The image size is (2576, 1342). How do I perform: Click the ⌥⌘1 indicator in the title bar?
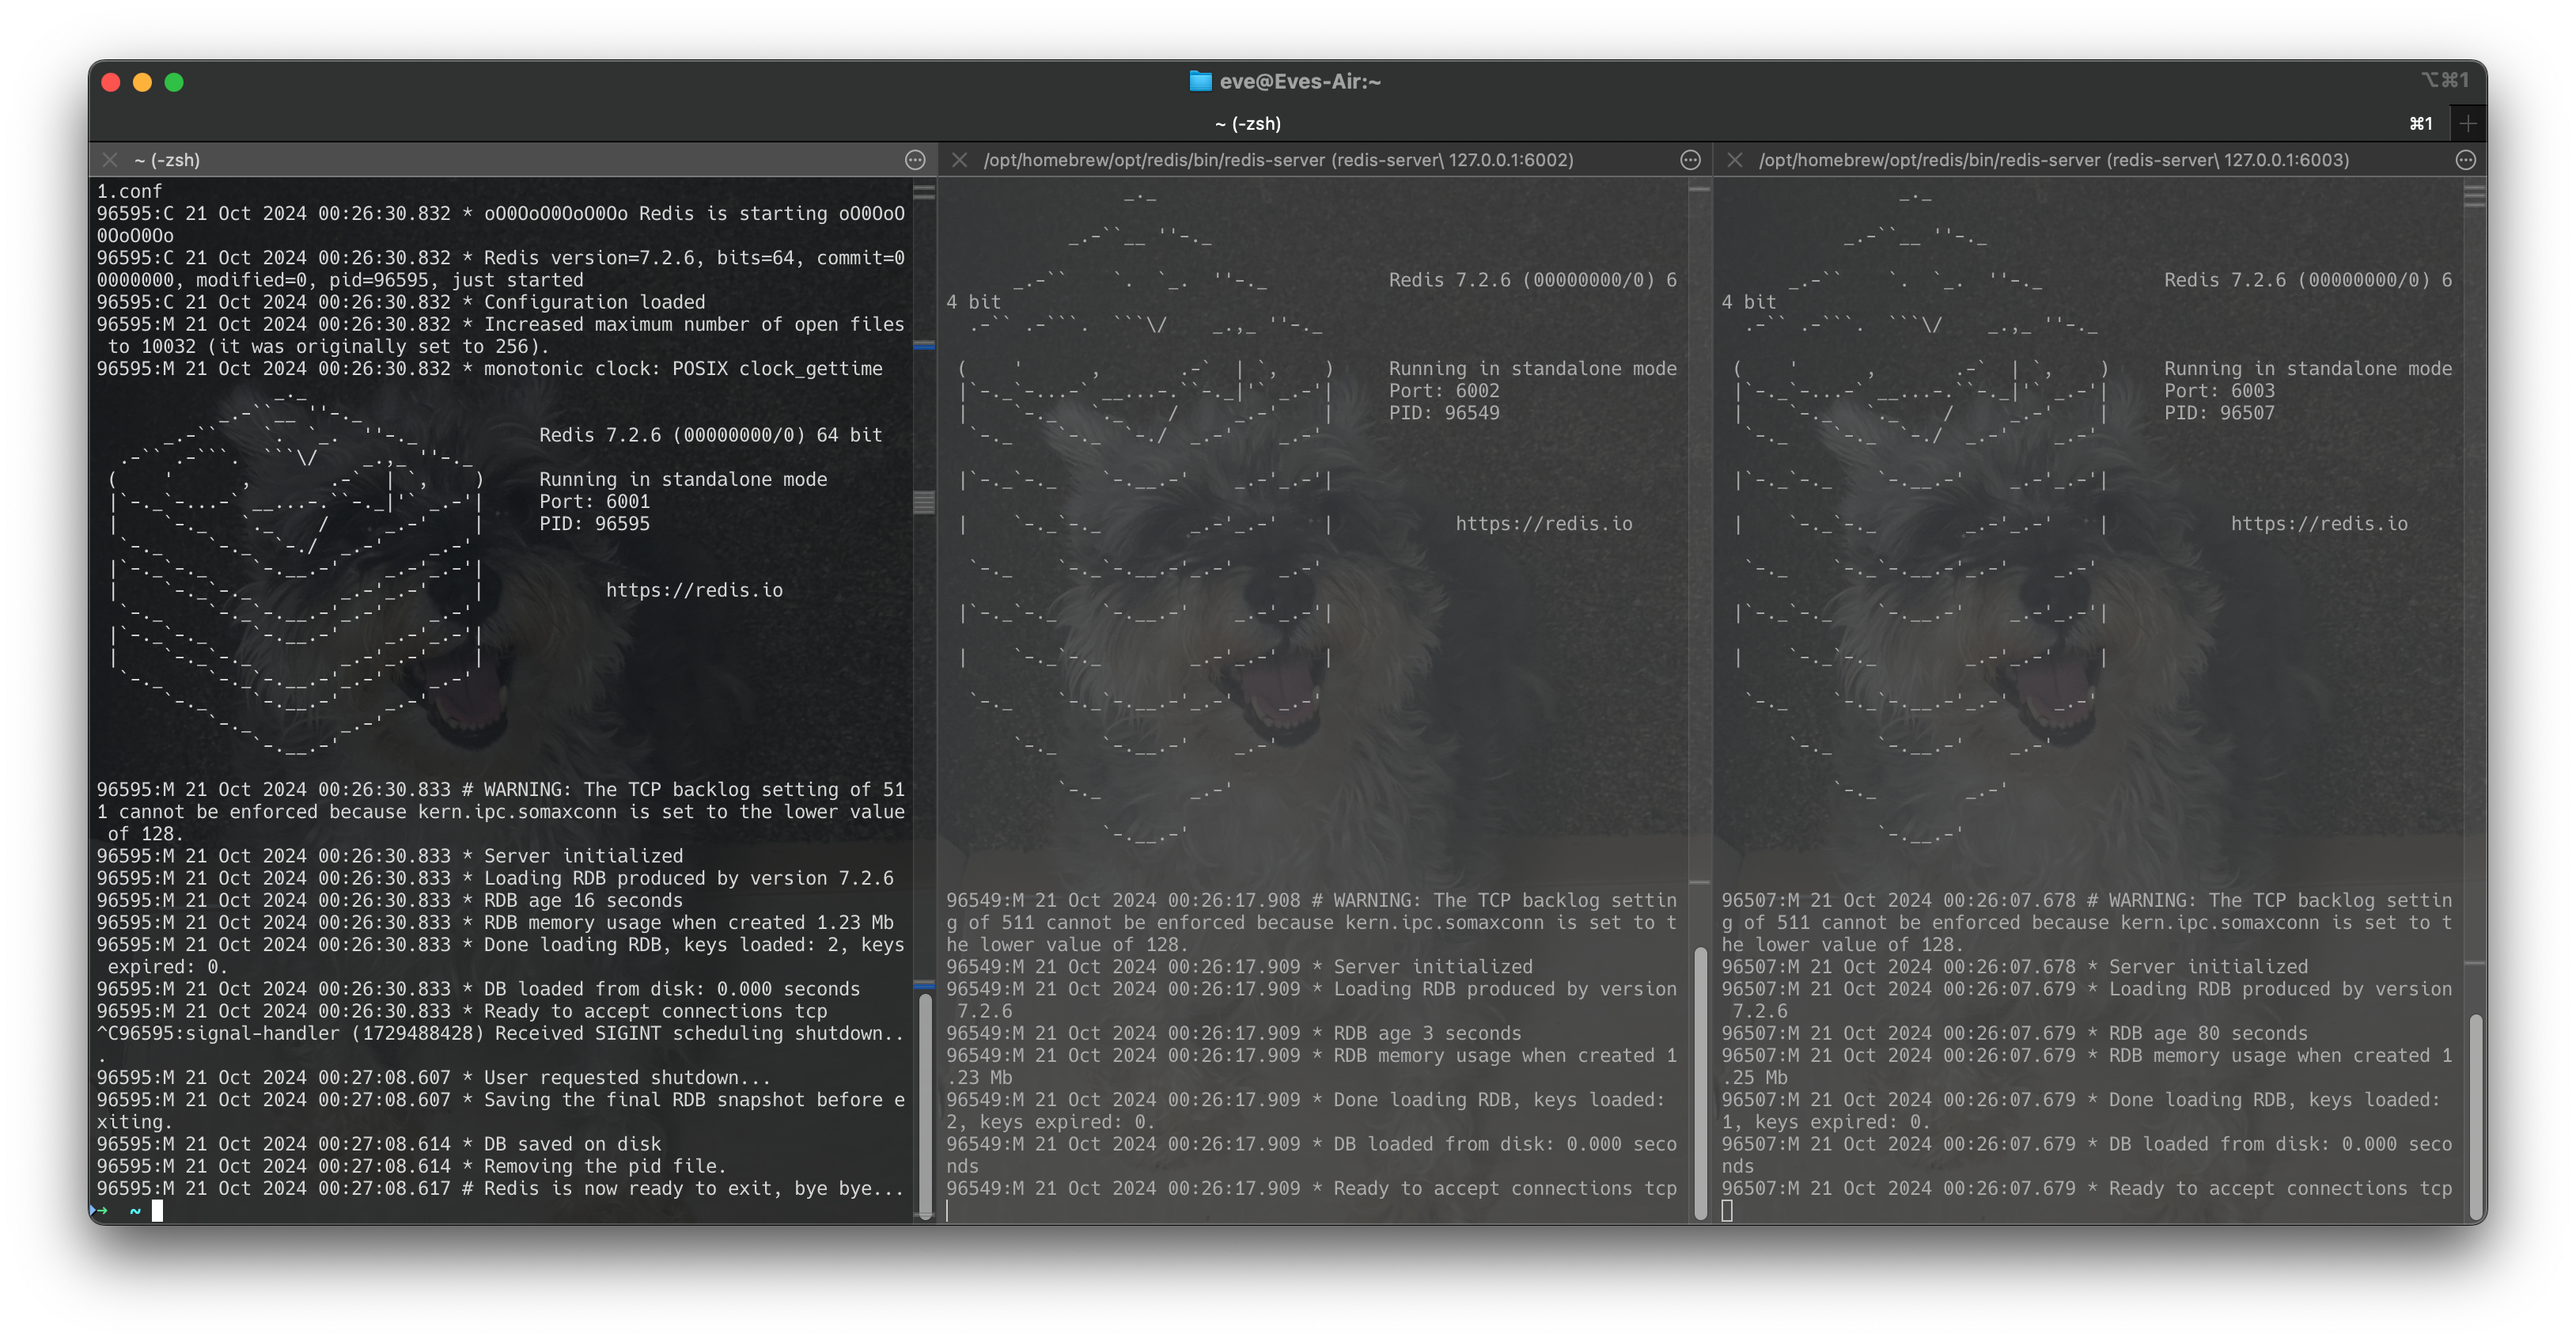click(x=2444, y=79)
